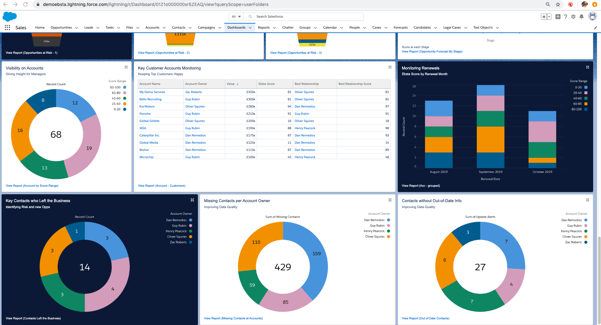The image size is (601, 325).
Task: Open the My Demo Services account link
Action: [x=152, y=92]
